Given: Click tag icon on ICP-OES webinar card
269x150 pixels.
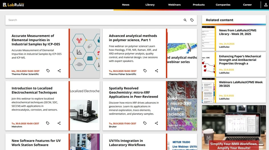Looking at the screenshot, I should 48,71.
